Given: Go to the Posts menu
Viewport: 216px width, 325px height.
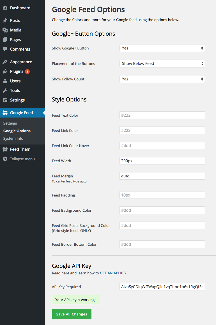Looking at the screenshot, I should point(22,21).
